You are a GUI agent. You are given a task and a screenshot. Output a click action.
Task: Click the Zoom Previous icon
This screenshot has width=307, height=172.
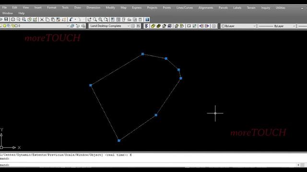click(x=106, y=19)
